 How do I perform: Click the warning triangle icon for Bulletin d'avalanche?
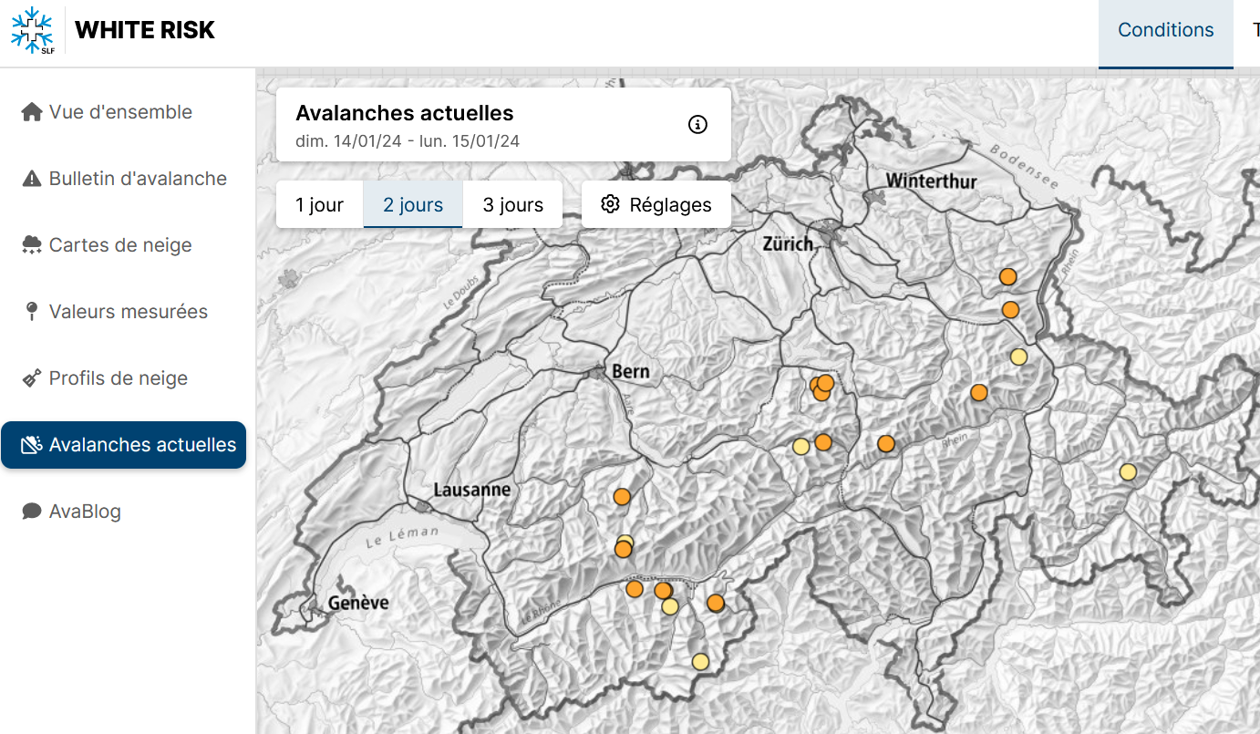(32, 179)
